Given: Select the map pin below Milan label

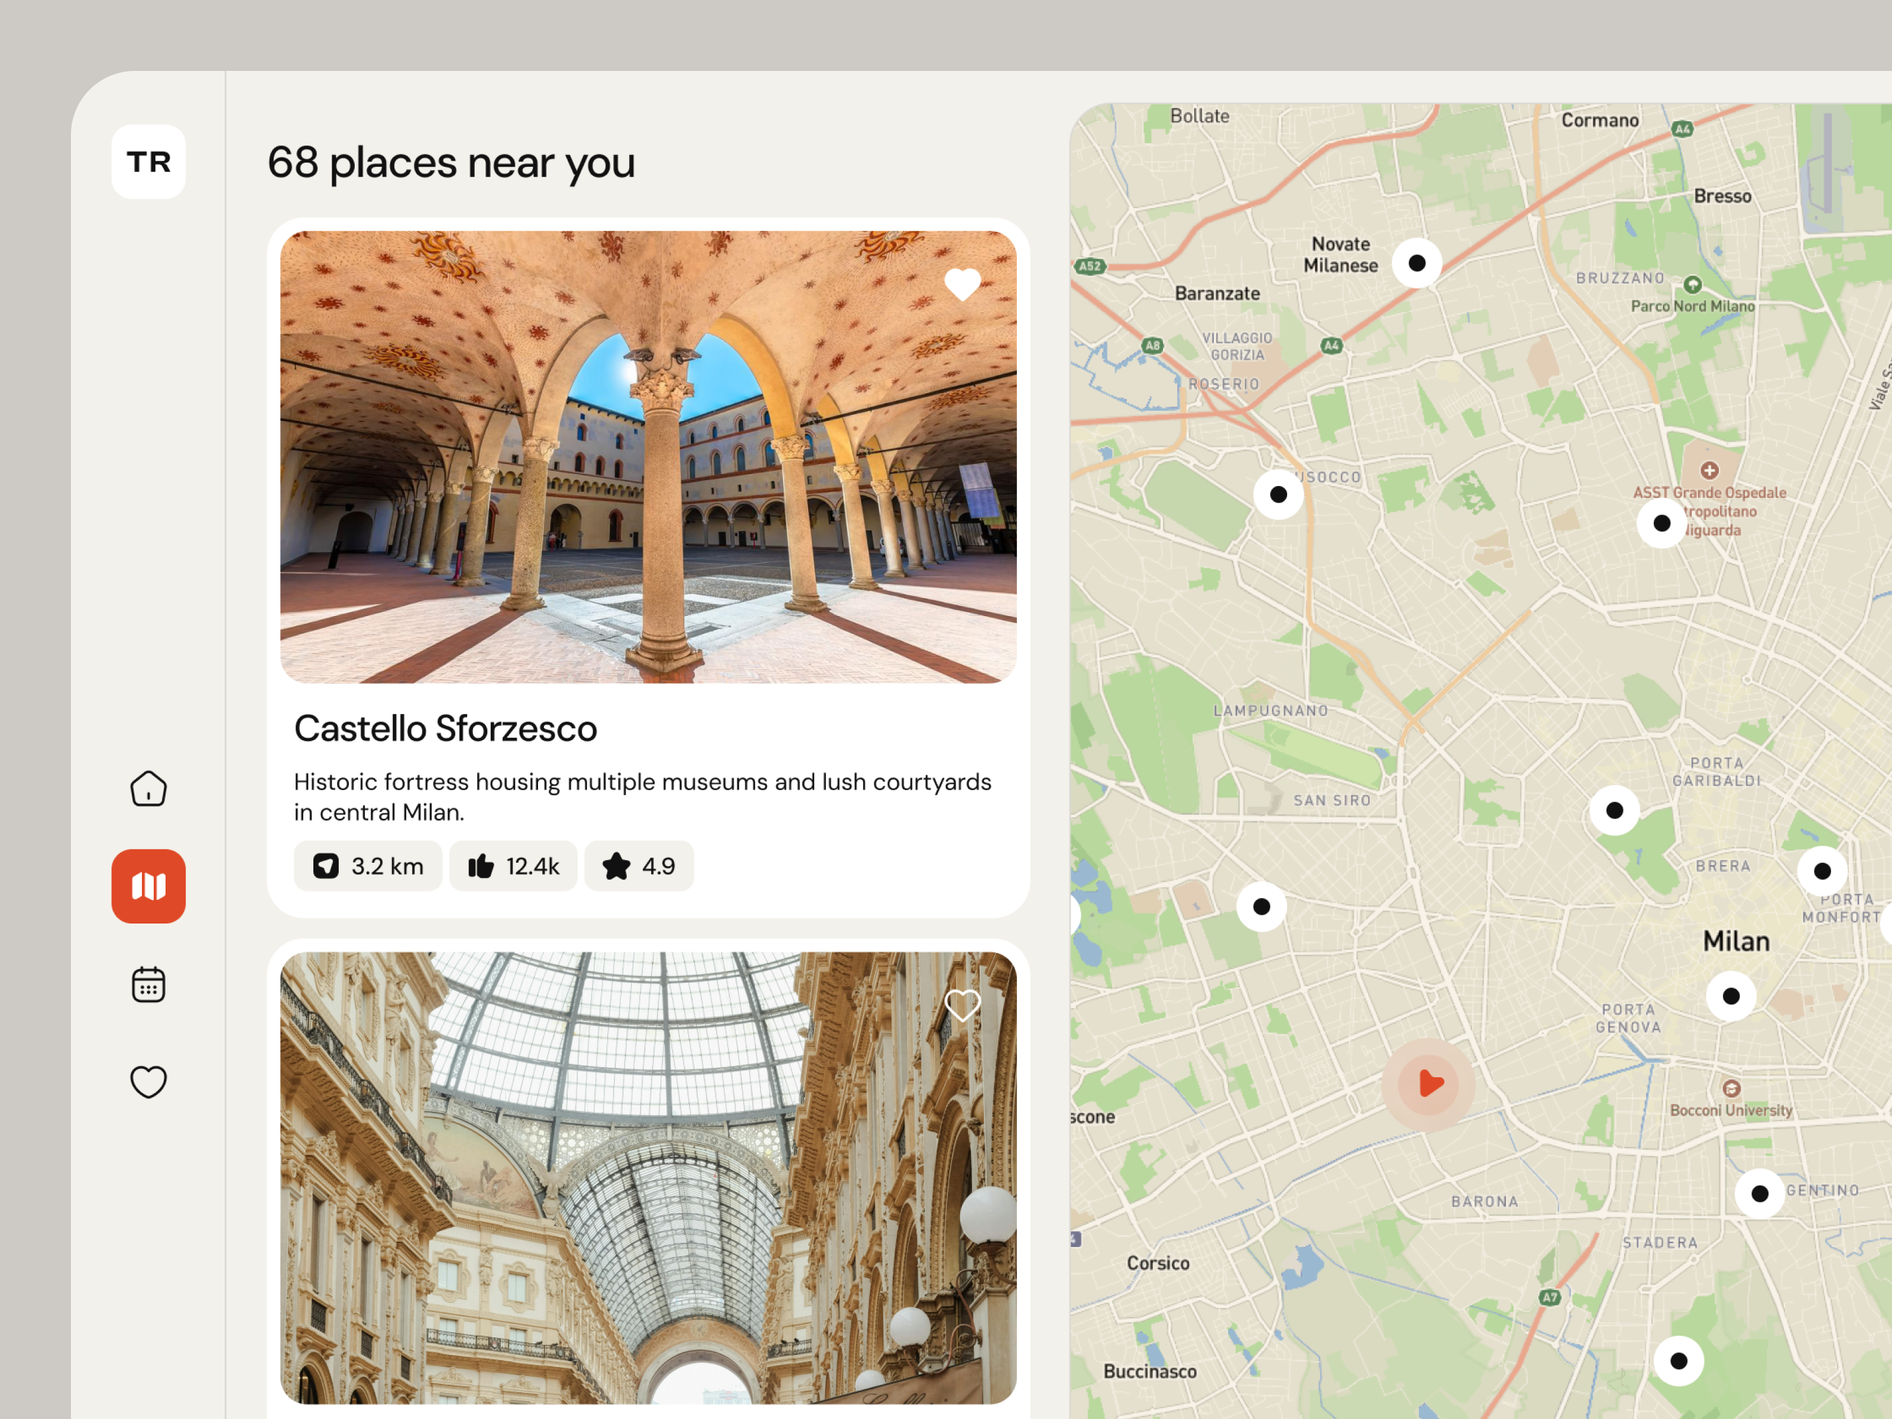Looking at the screenshot, I should pos(1731,996).
